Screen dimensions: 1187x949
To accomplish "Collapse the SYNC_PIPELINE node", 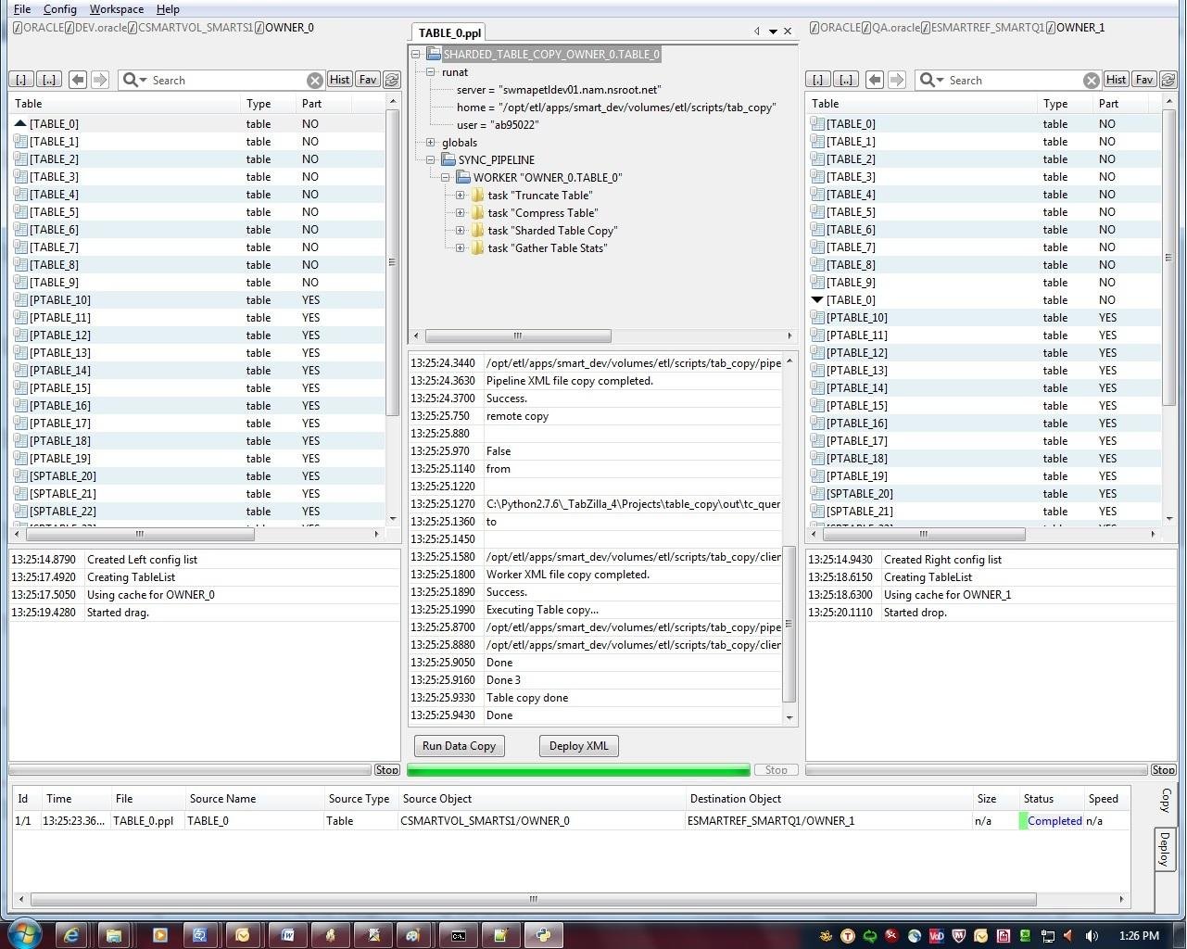I will click(x=430, y=159).
